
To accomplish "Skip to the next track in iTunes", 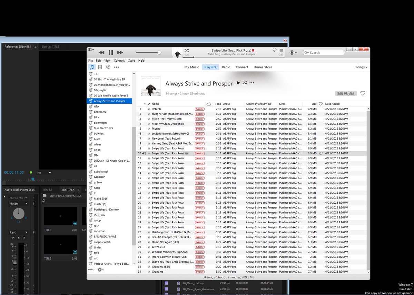I will point(120,52).
